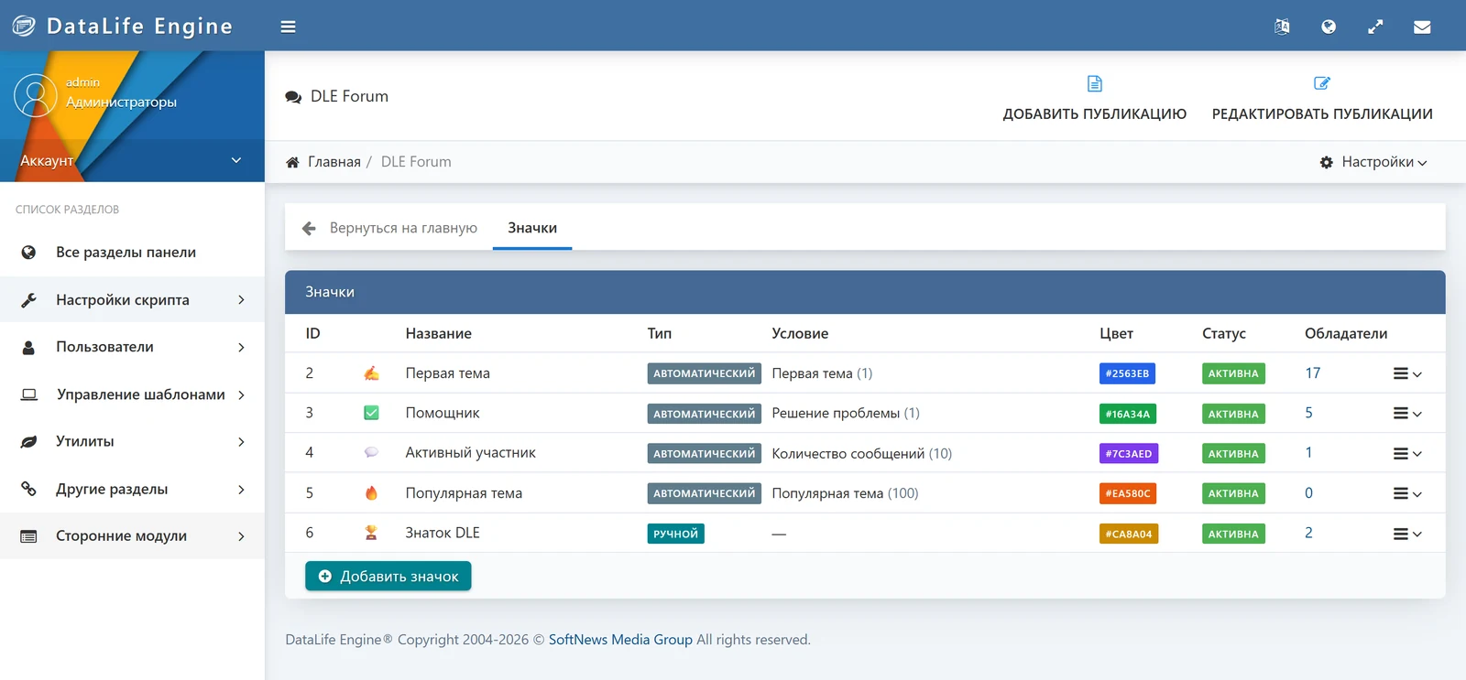Select the Значки tab

[x=532, y=228]
